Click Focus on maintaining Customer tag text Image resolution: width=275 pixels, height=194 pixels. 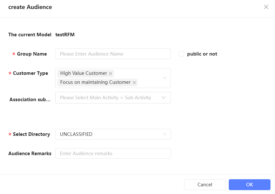click(x=95, y=82)
